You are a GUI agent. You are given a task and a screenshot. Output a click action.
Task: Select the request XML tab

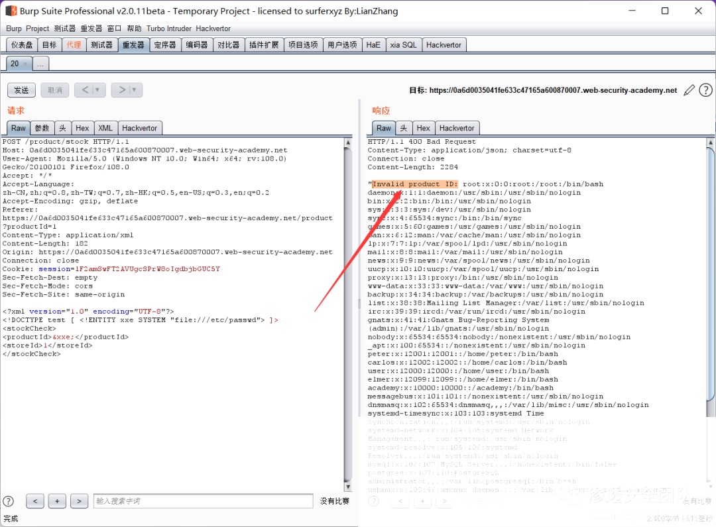tap(105, 128)
